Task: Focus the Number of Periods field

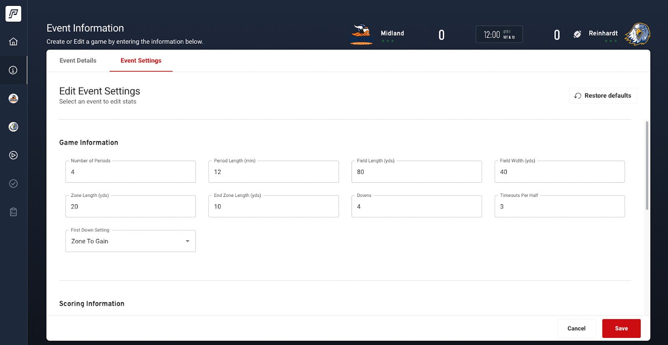Action: (x=130, y=172)
